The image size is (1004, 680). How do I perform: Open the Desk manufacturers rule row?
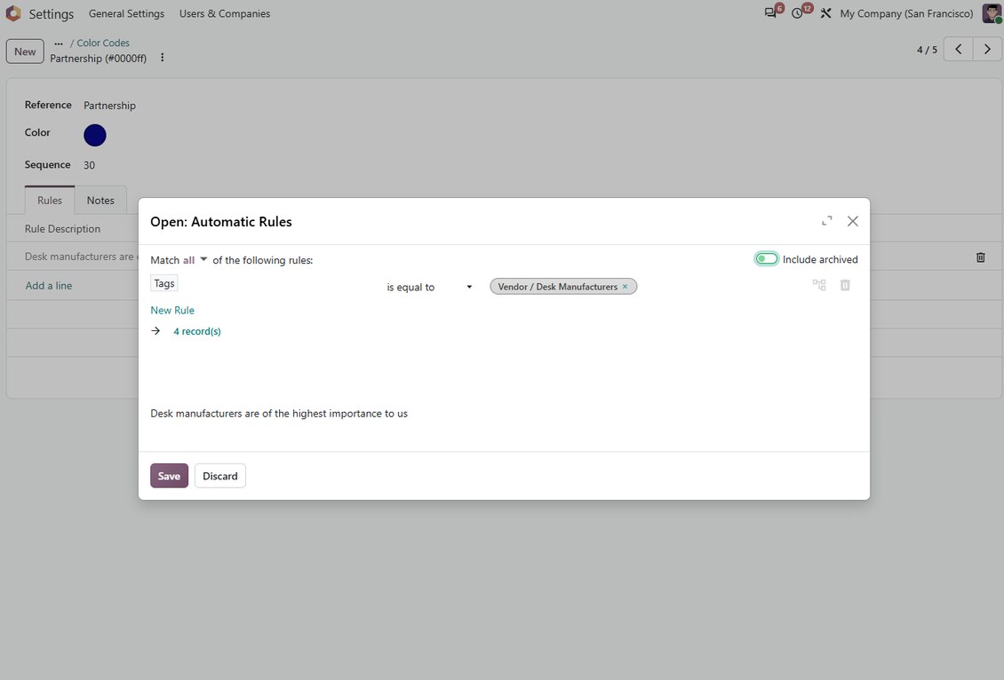coord(80,257)
